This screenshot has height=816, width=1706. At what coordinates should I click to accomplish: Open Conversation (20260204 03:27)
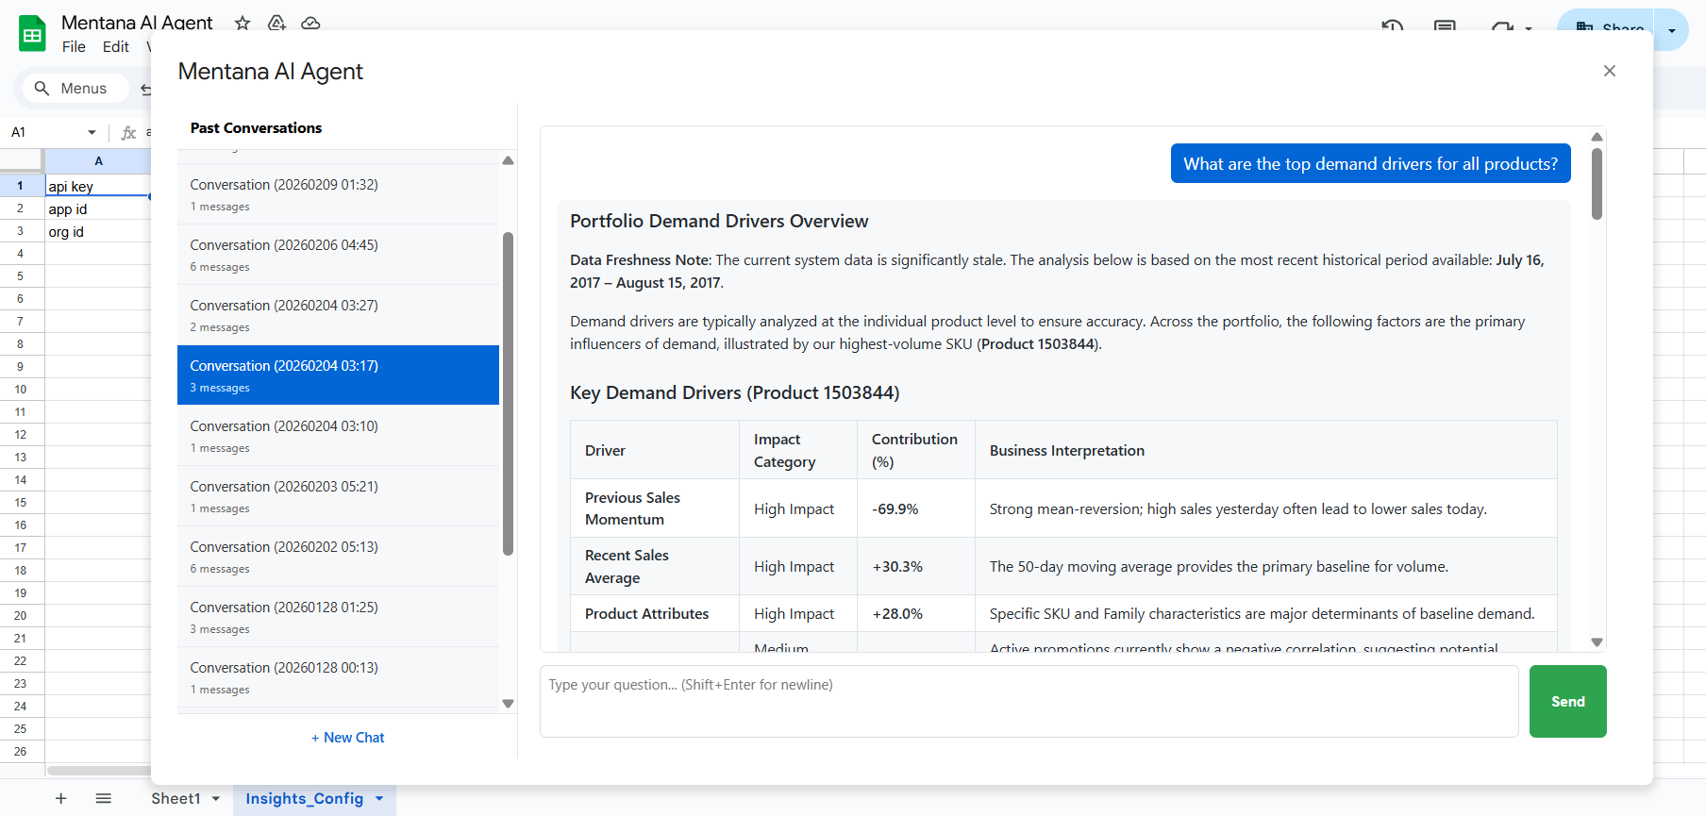click(338, 315)
